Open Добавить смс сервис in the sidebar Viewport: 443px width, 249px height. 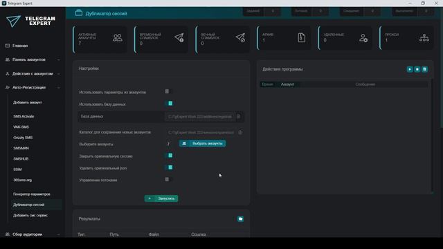click(x=30, y=215)
